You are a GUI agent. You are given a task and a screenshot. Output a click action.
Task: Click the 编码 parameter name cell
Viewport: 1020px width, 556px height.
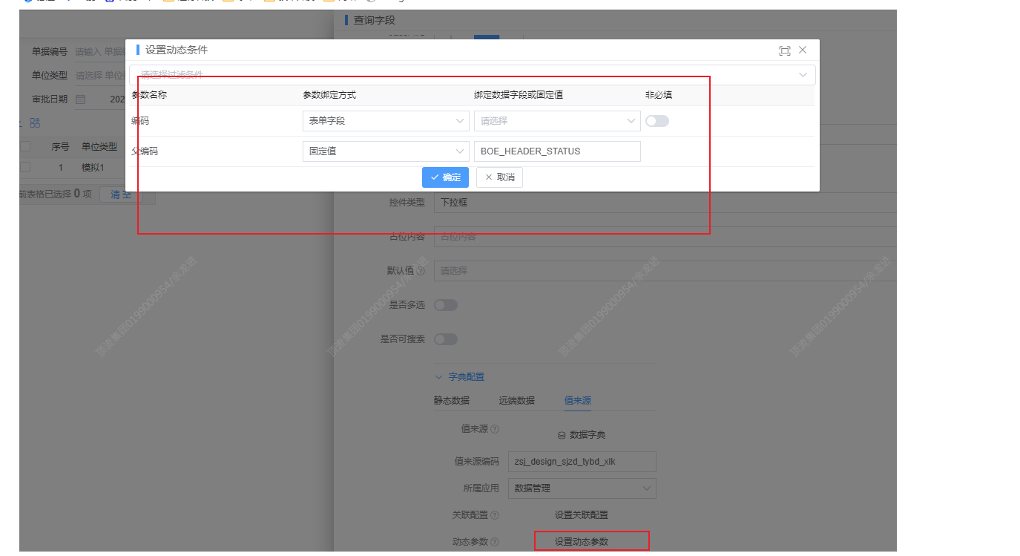click(x=140, y=120)
